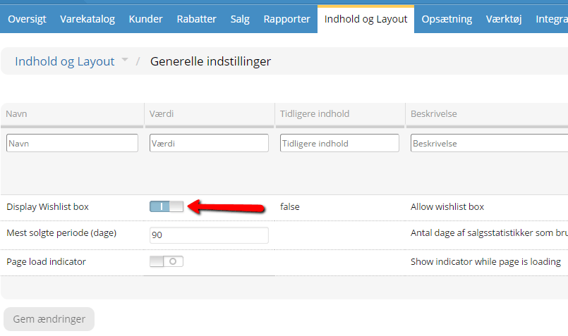Focus the Navn filter field
The width and height of the screenshot is (568, 336).
72,143
